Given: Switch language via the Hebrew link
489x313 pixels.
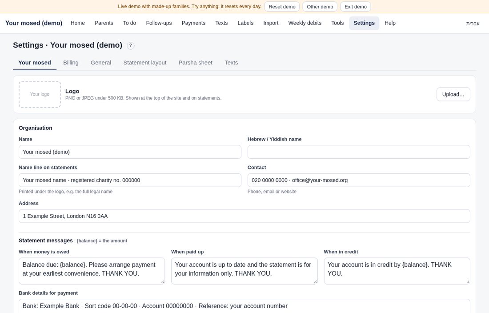Looking at the screenshot, I should tap(473, 23).
